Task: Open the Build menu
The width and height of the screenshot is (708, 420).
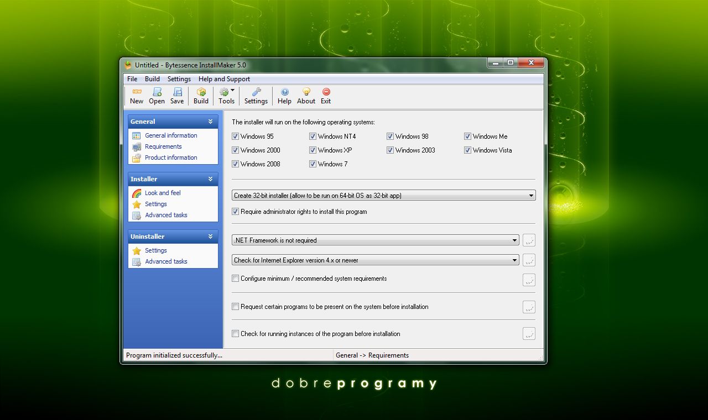Action: coord(152,79)
